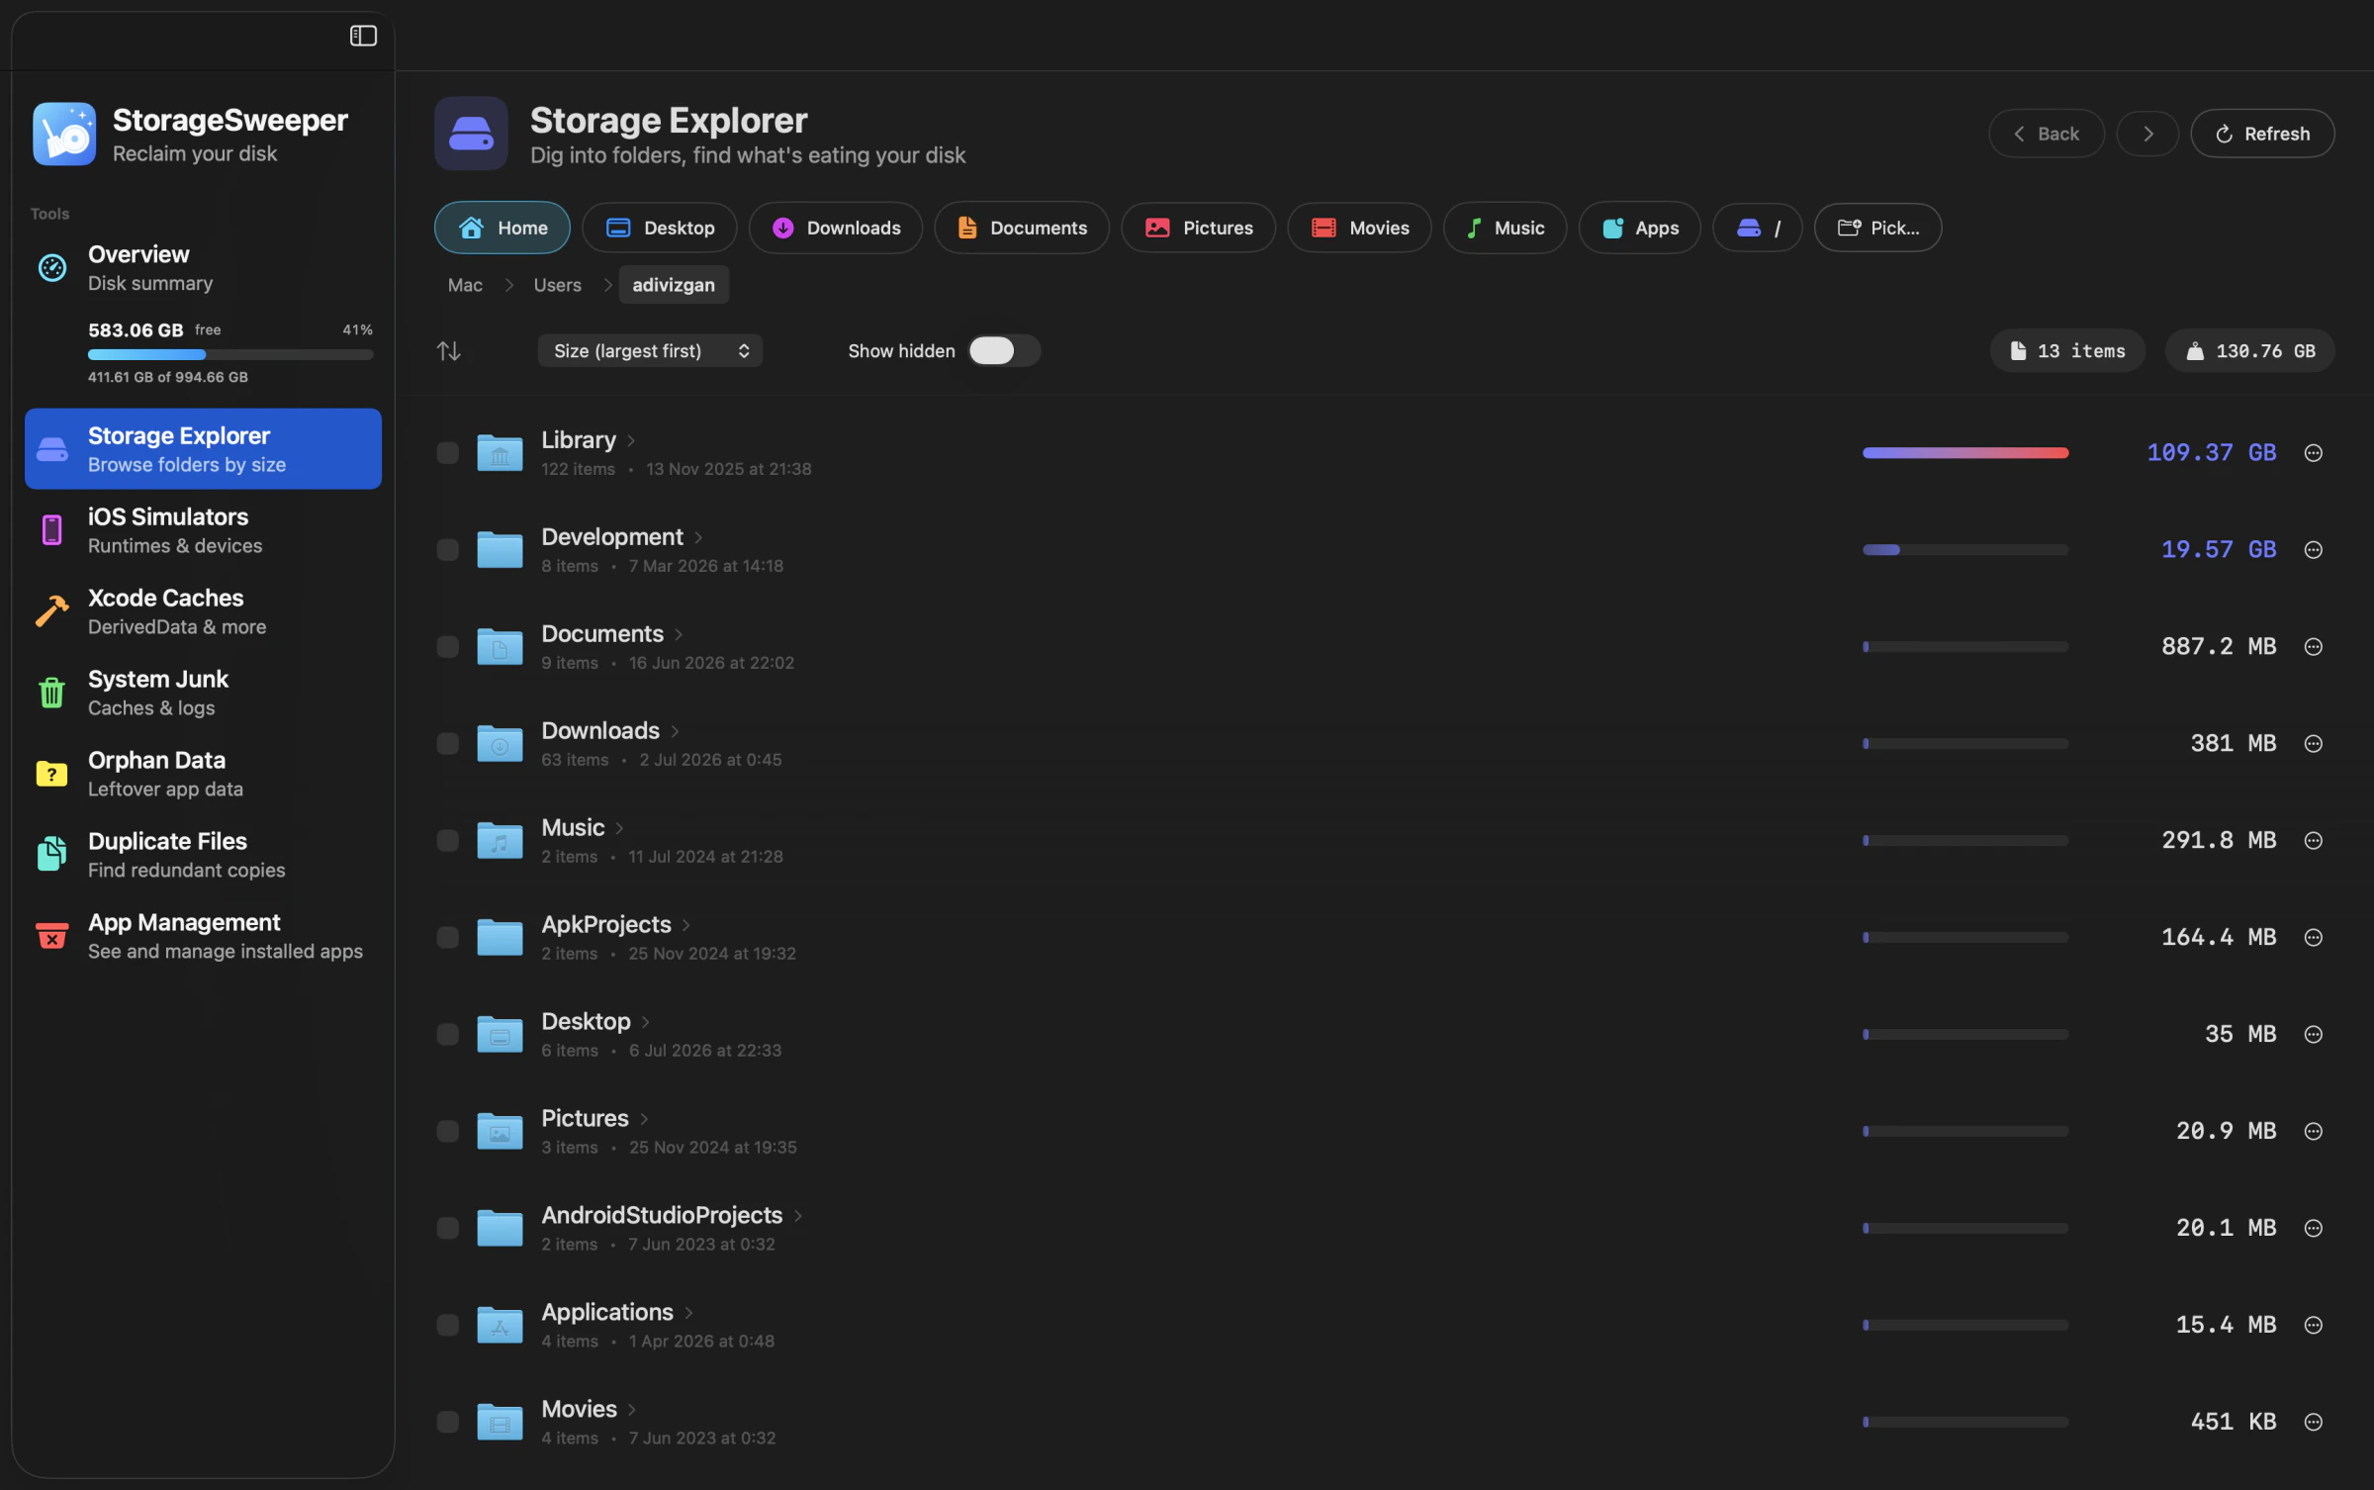Open more options for Desktop row
The image size is (2374, 1490).
tap(2314, 1035)
